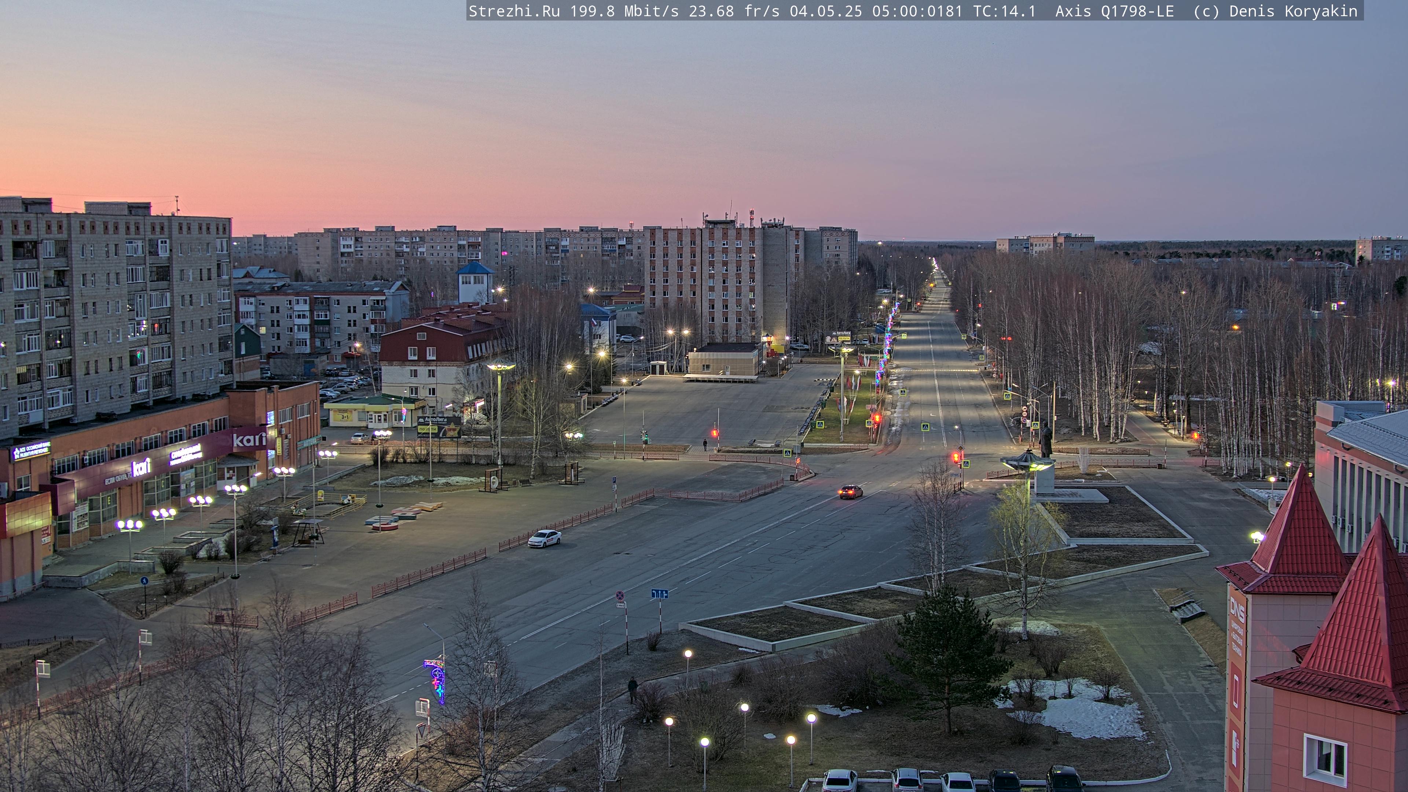Viewport: 1408px width, 792px height.
Task: Click the "05:00:0181" time stamp
Action: (x=917, y=11)
